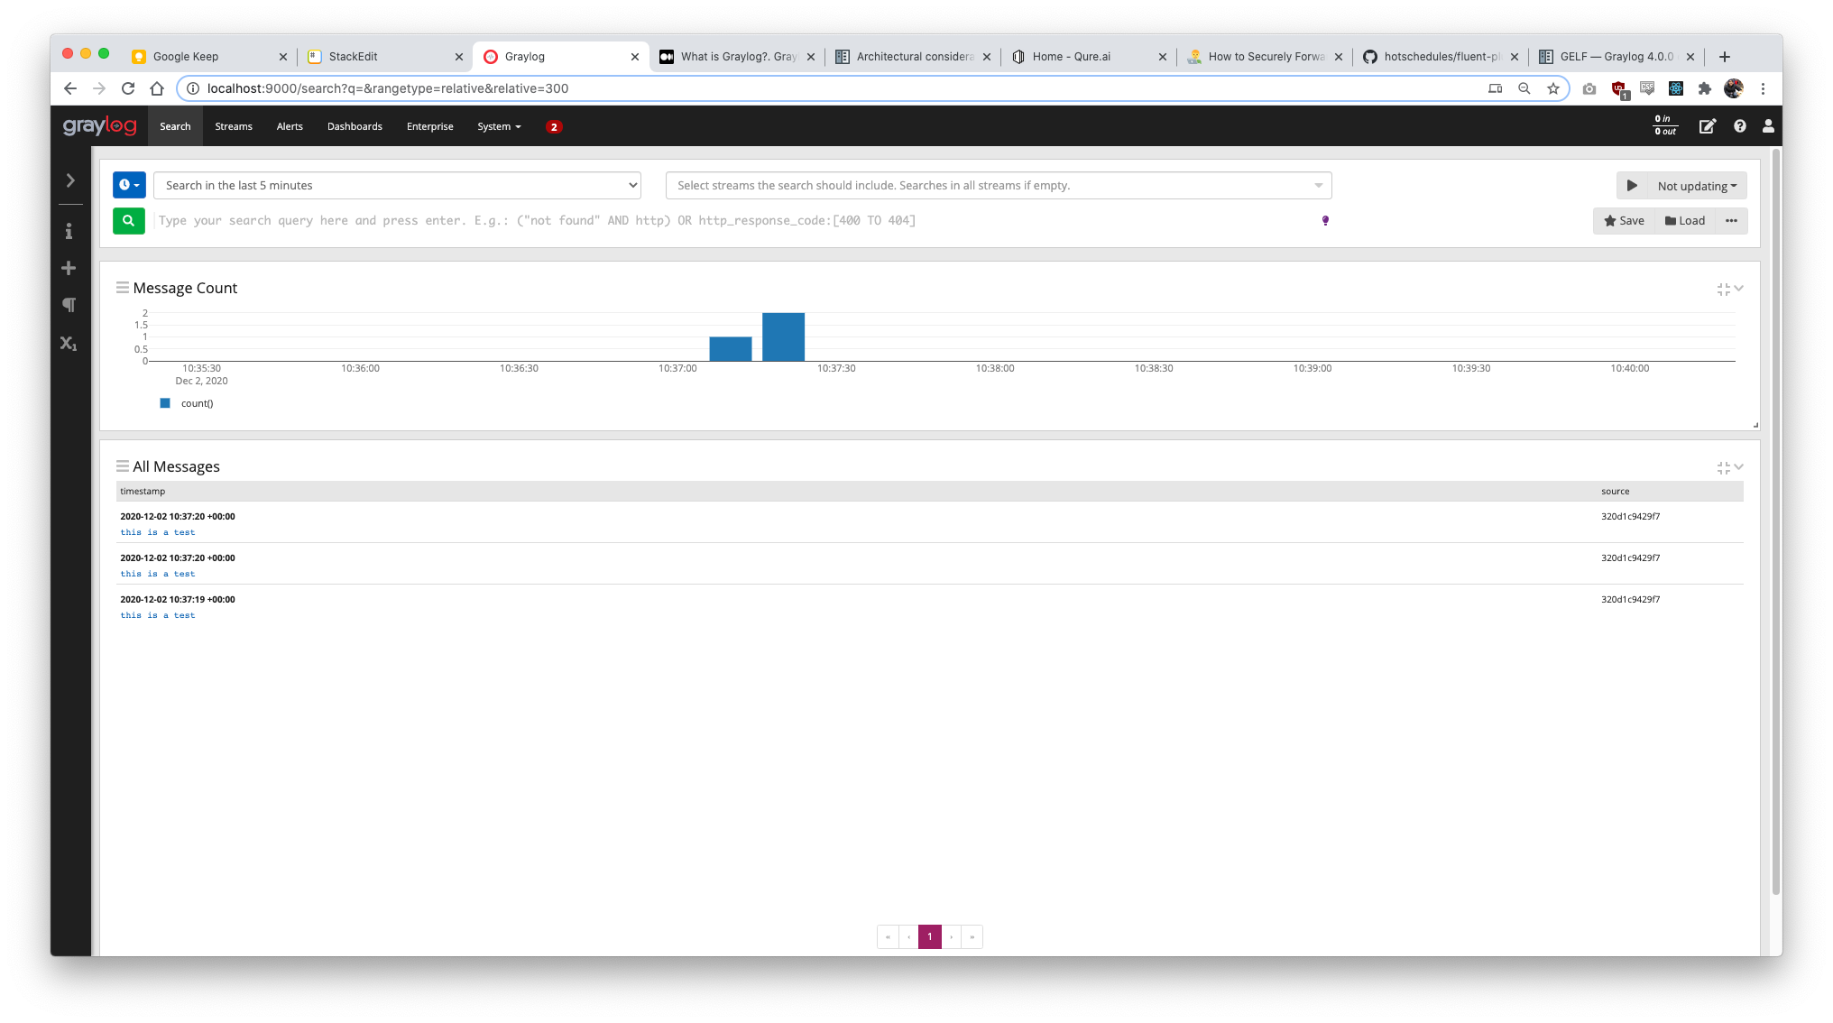Toggle the Not updating playback control

[x=1632, y=185]
